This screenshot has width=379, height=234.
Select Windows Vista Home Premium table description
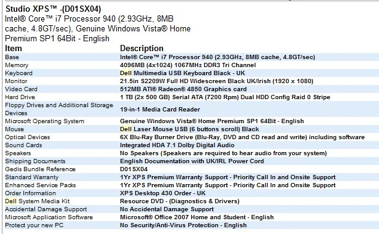point(212,121)
